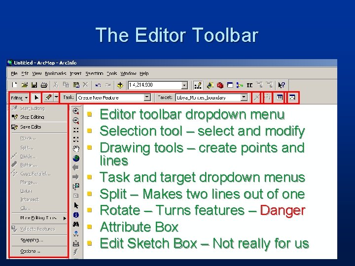
Task: Select the Sketch tool pencil icon
Action: point(48,98)
